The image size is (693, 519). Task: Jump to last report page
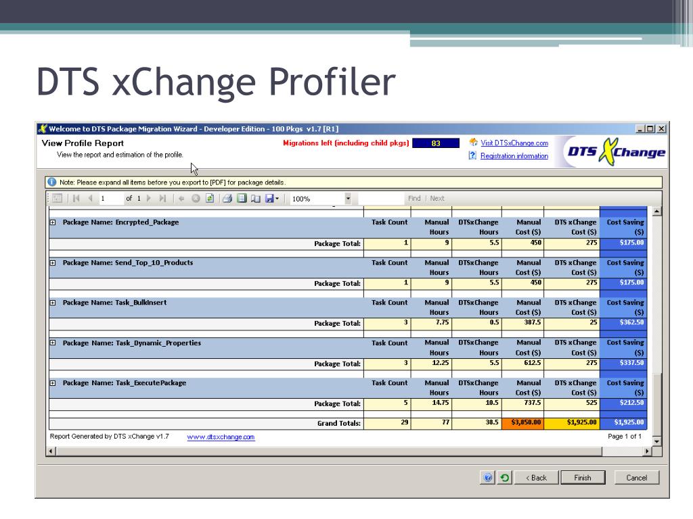tap(162, 199)
